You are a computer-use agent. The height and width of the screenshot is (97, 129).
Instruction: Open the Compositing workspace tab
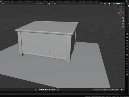pyautogui.click(x=67, y=1)
